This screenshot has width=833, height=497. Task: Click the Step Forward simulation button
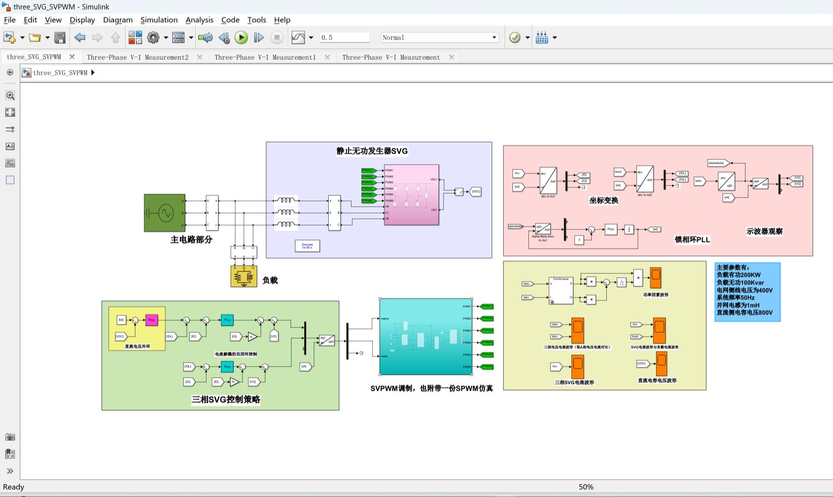(259, 37)
